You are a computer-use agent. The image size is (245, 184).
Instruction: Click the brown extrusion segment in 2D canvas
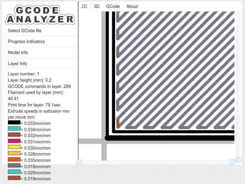[118, 124]
